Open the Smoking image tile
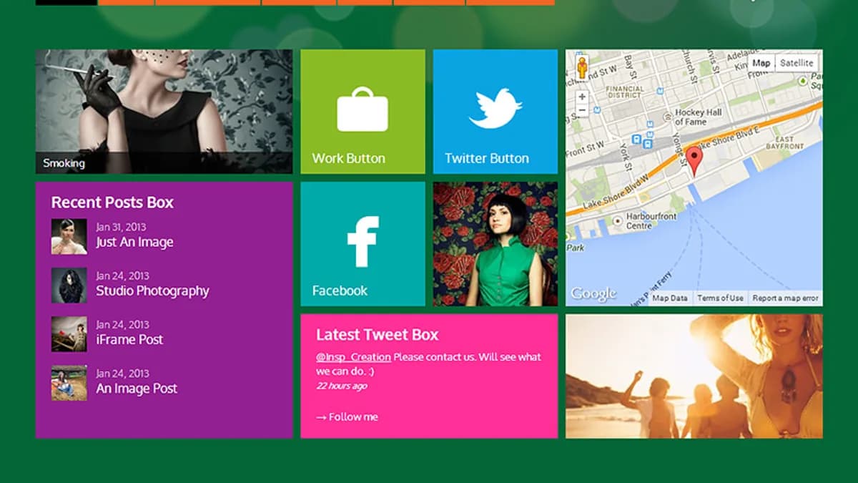The image size is (858, 483). [164, 111]
